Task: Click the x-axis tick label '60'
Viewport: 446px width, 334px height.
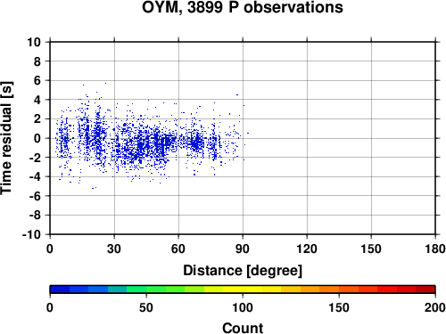Action: pos(178,248)
